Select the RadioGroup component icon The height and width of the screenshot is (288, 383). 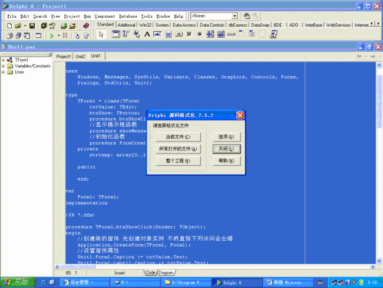(252, 34)
